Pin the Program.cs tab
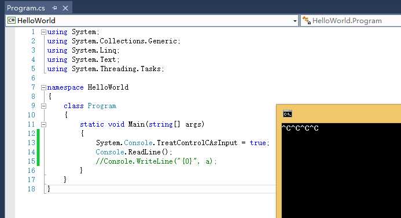The width and height of the screenshot is (401, 218). click(x=54, y=8)
